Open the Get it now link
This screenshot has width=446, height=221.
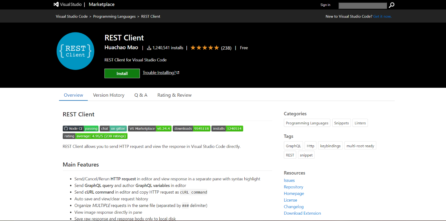click(382, 16)
